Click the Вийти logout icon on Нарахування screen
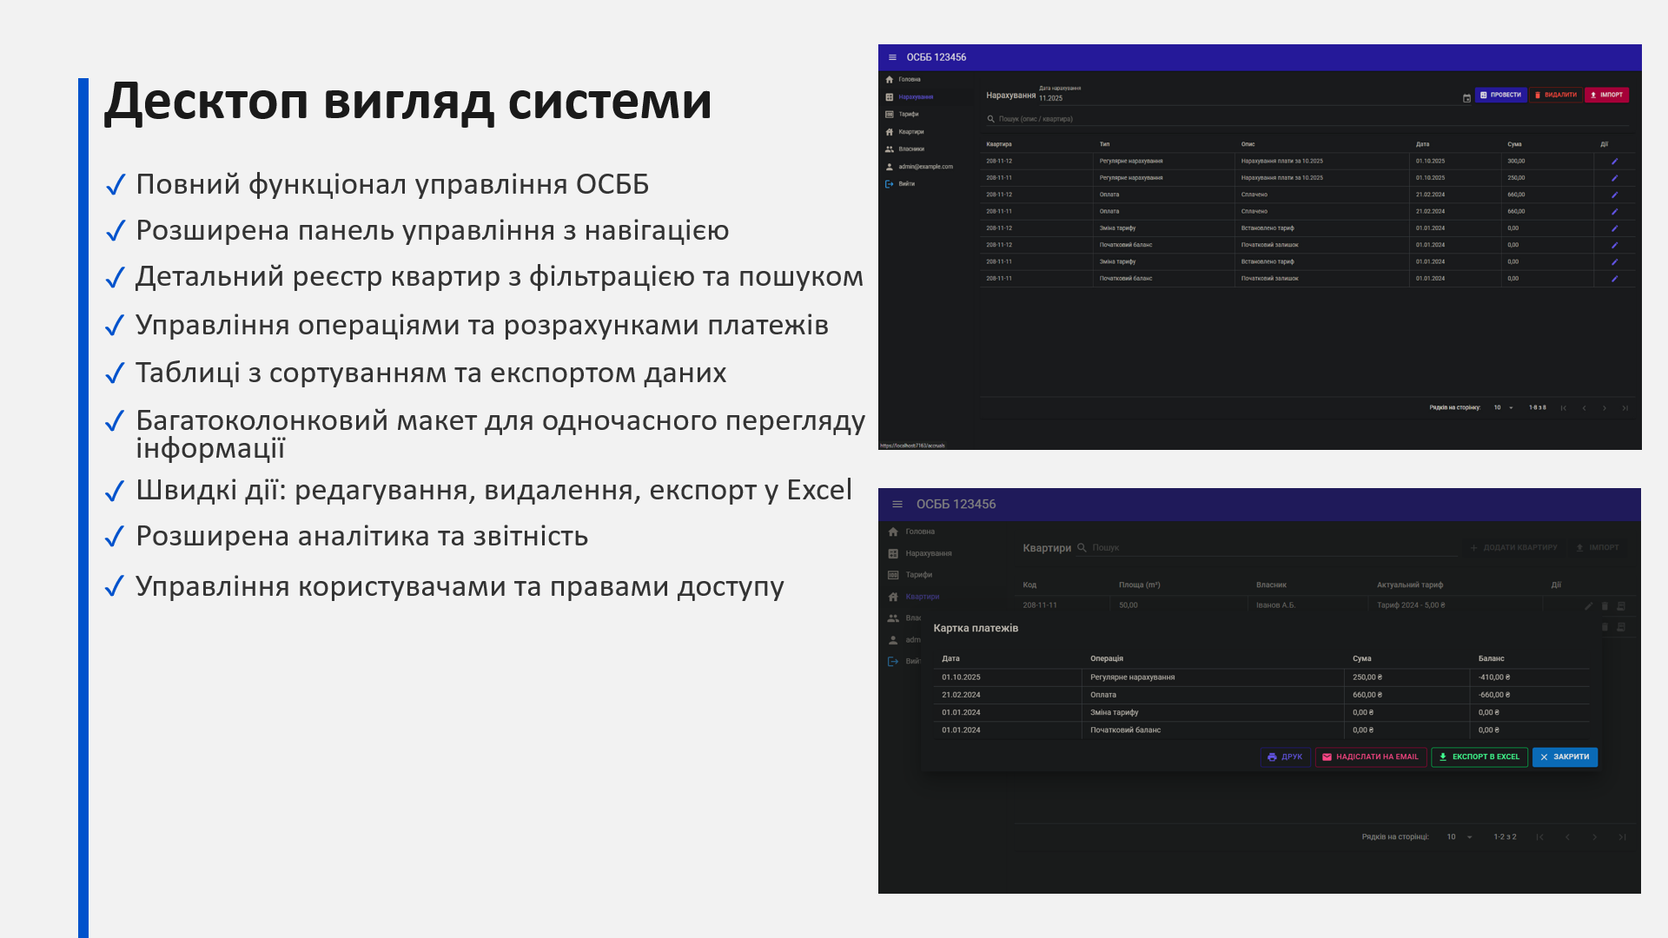 [x=890, y=184]
